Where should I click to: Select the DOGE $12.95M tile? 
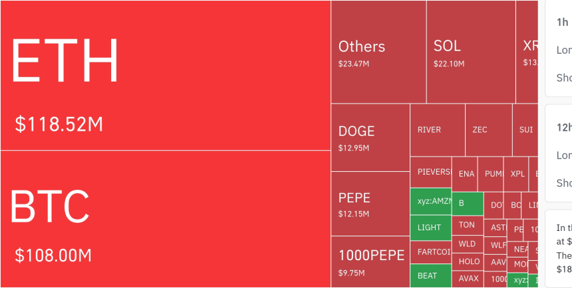coord(370,137)
